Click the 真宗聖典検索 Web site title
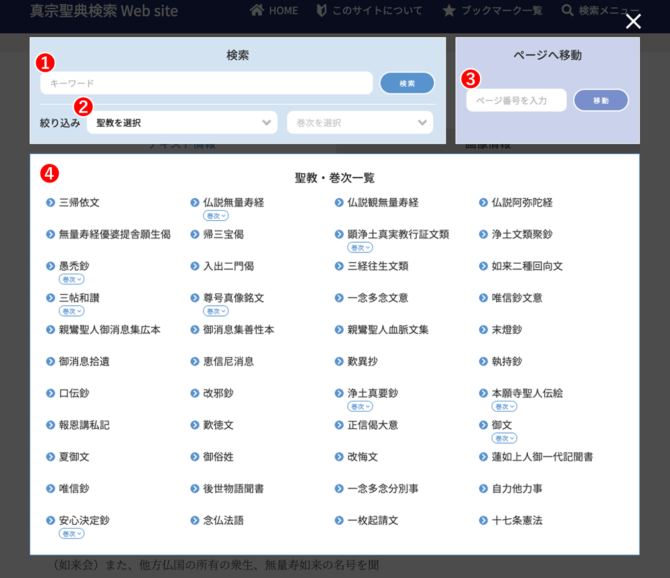 [x=104, y=11]
